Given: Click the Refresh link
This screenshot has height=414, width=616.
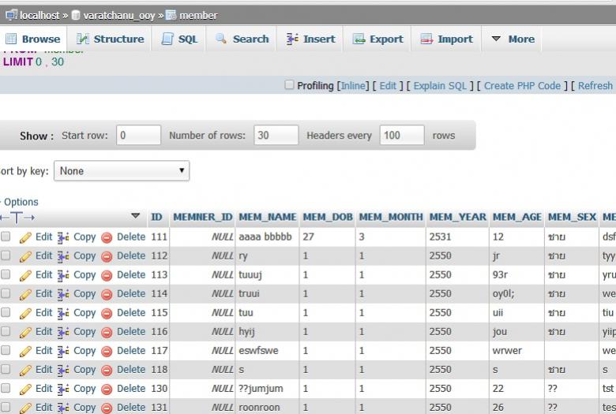Looking at the screenshot, I should pyautogui.click(x=595, y=85).
